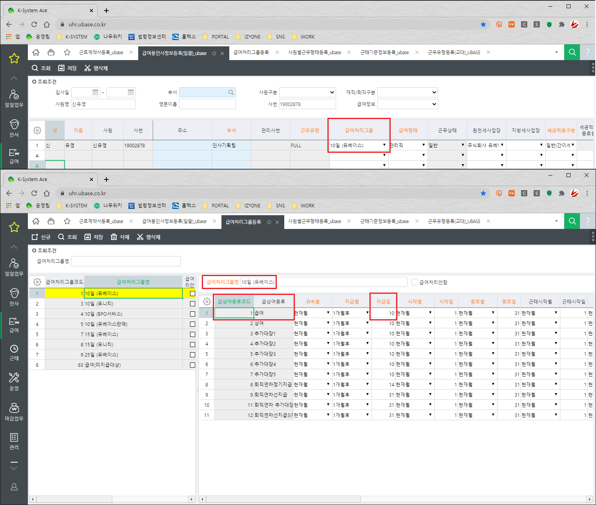Open the 재직/퇴직구분 dropdown
The height and width of the screenshot is (505, 596).
(408, 92)
